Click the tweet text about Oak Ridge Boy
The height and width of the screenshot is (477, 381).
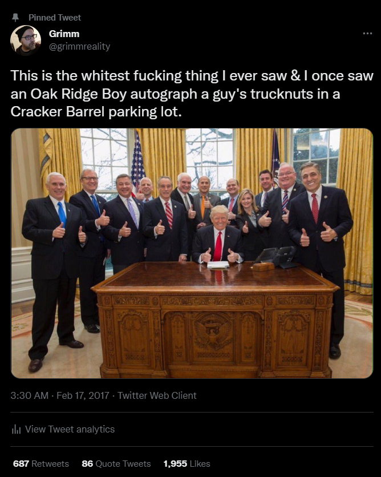pyautogui.click(x=192, y=94)
